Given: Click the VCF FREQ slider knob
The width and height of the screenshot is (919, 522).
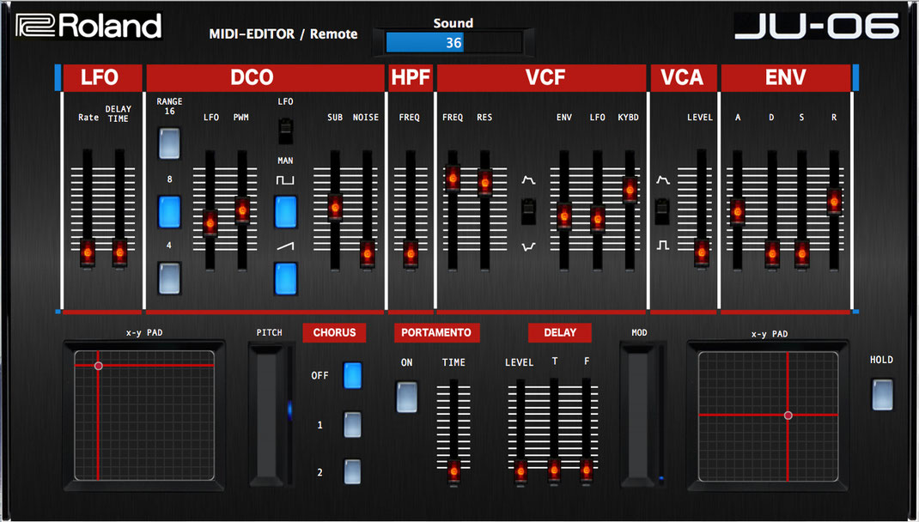Looking at the screenshot, I should click(x=453, y=178).
